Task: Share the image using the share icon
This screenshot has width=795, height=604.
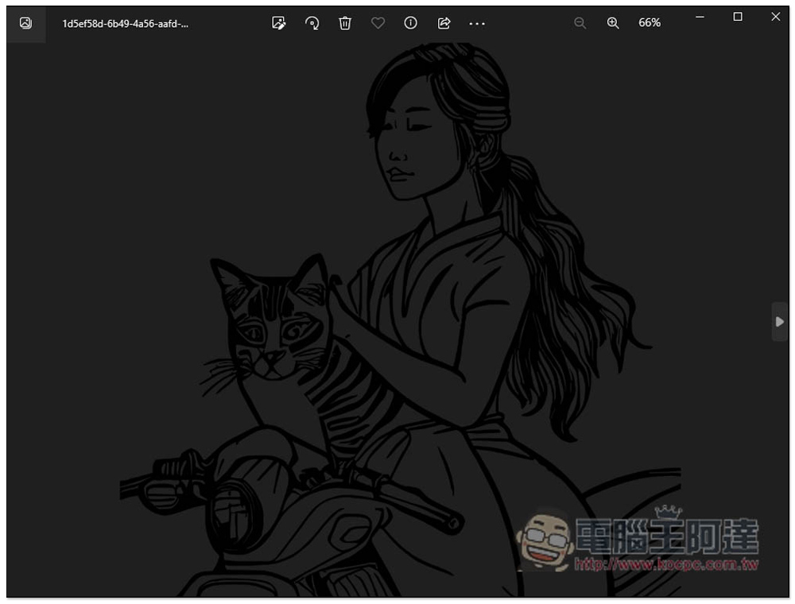Action: pos(444,23)
